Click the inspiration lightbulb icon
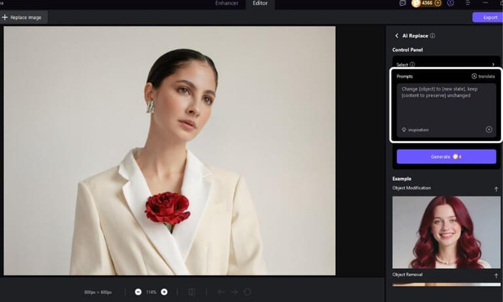The width and height of the screenshot is (503, 302). pyautogui.click(x=404, y=130)
